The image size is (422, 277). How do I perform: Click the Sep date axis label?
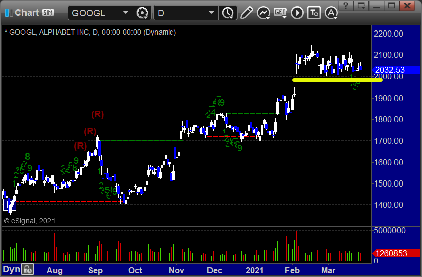coord(95,270)
